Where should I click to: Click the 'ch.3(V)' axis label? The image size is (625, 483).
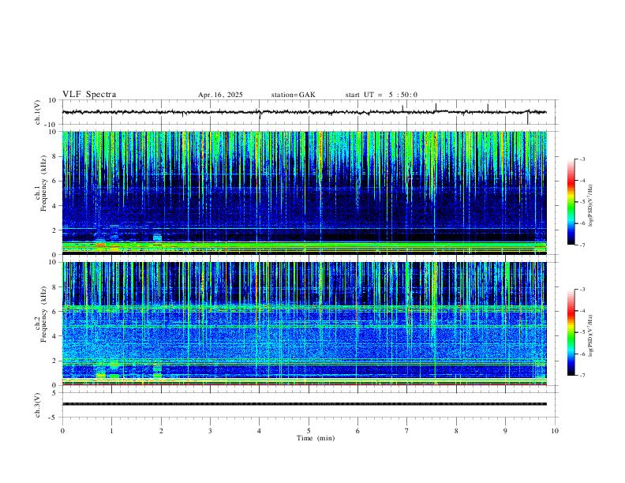[x=38, y=405]
